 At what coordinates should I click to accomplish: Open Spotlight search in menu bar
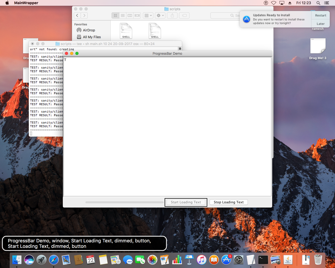(318, 3)
